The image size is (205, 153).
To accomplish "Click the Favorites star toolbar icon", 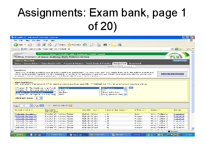I will click(69, 45).
